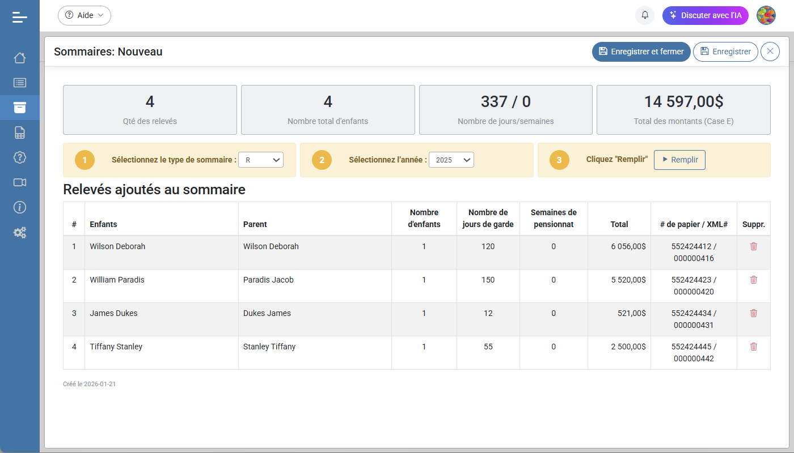The width and height of the screenshot is (794, 453).
Task: Open the info icon in the sidebar
Action: (20, 207)
